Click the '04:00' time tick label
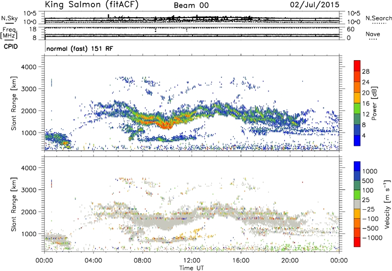This screenshot has height=271, width=392. [93, 261]
